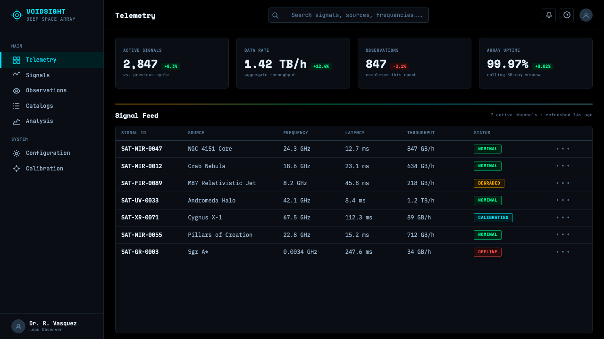Click source Sgr A*
The height and width of the screenshot is (339, 604).
[x=198, y=252]
